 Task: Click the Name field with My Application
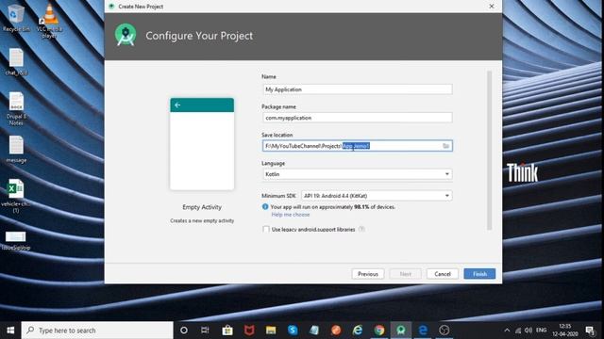(x=357, y=89)
